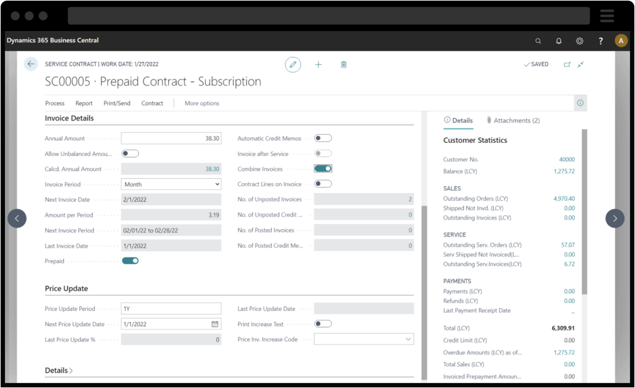Viewport: 635px width, 388px height.
Task: Click the question mark help icon
Action: coord(600,41)
